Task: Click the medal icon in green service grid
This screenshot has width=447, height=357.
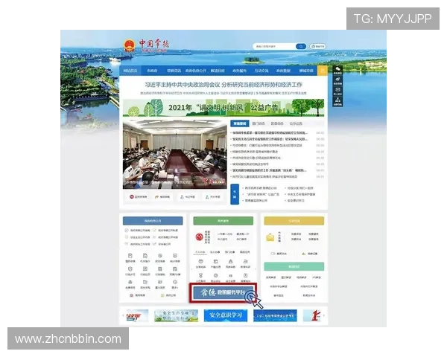Action: click(x=200, y=275)
